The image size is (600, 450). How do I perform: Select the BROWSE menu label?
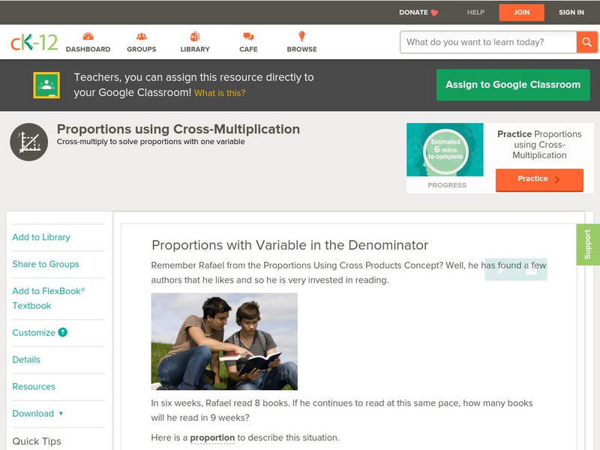tap(302, 49)
